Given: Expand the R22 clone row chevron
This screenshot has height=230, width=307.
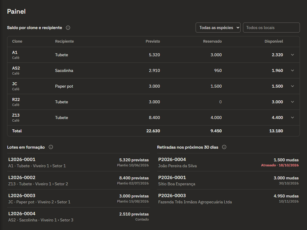Looking at the screenshot, I should click(292, 102).
